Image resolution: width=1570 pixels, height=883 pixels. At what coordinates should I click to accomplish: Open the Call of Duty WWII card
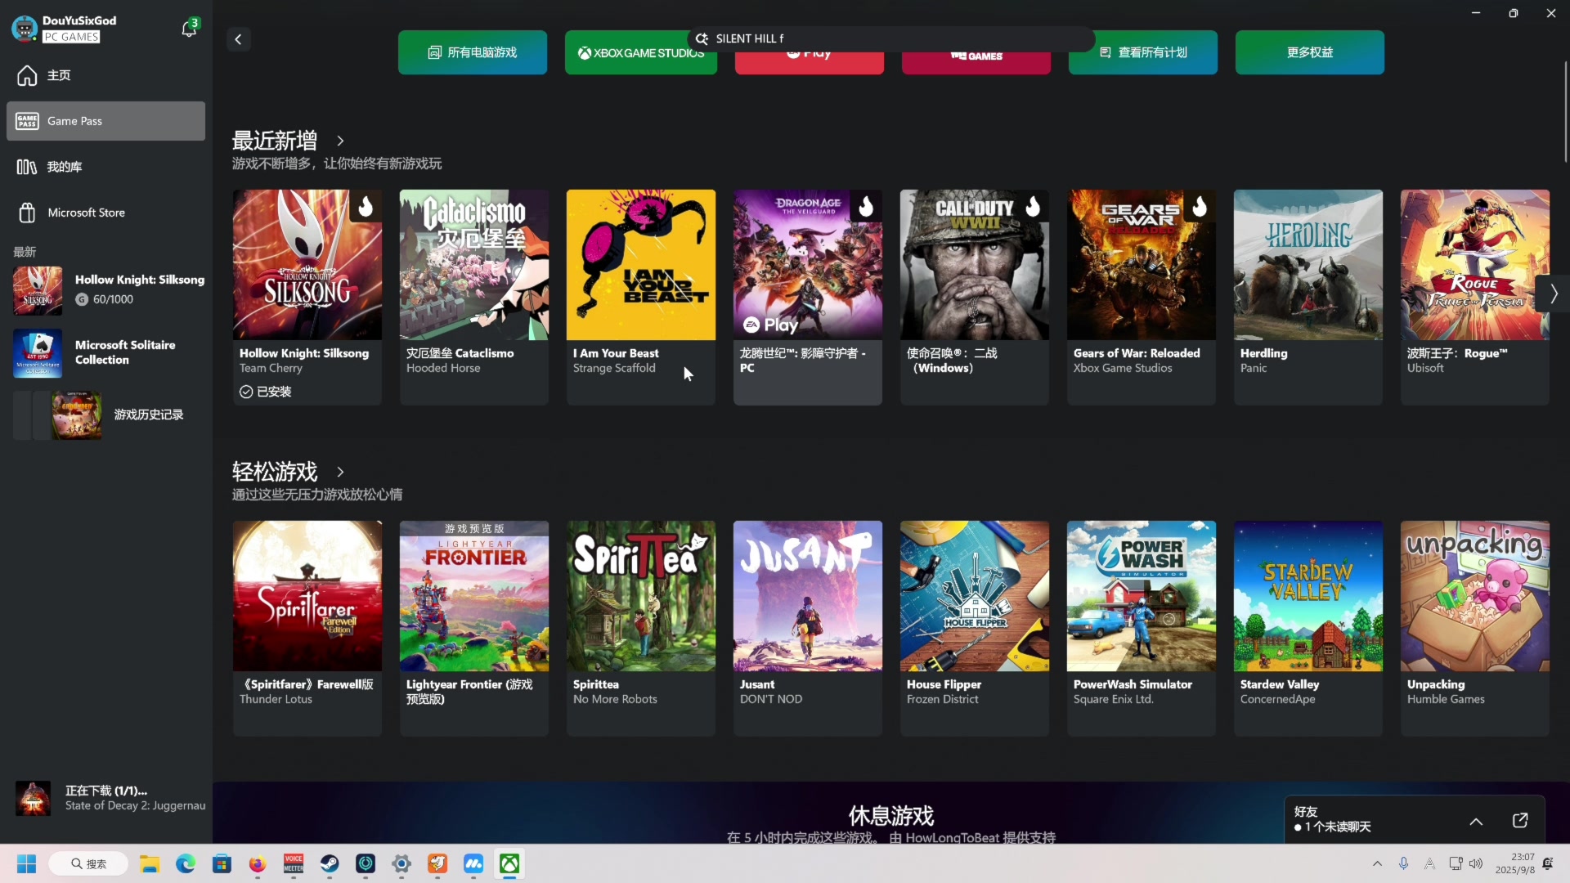(x=975, y=297)
